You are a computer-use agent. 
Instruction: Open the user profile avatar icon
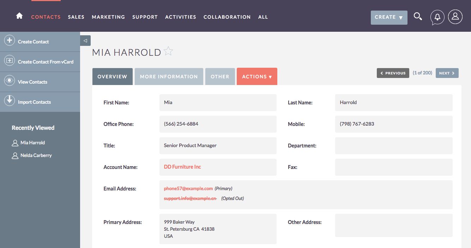[455, 17]
